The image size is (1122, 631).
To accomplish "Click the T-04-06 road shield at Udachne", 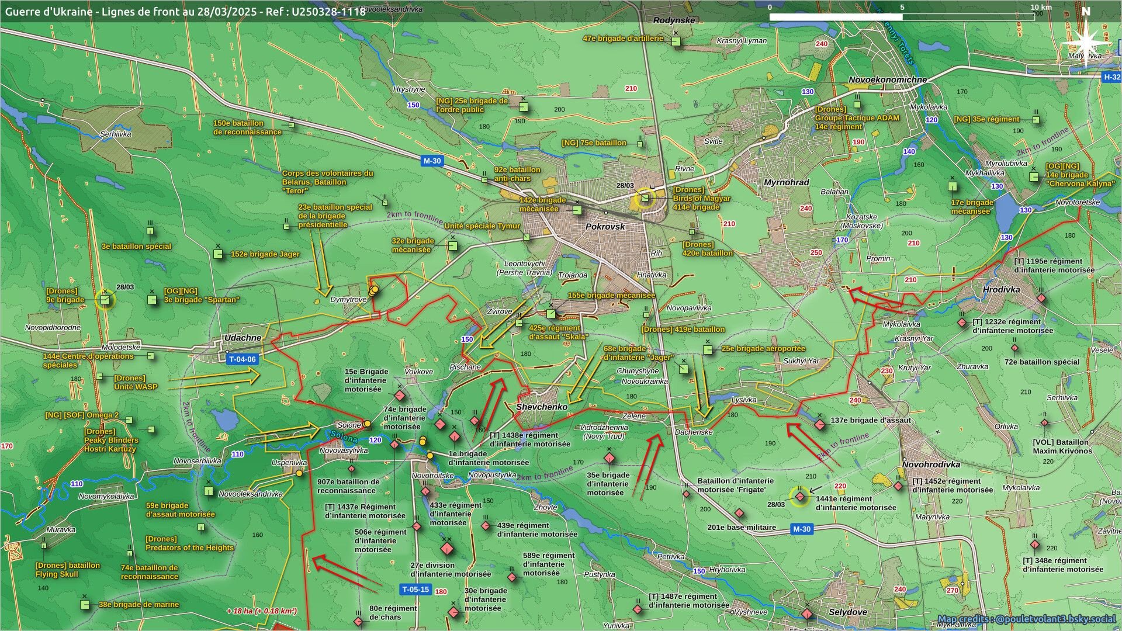I will 242,359.
